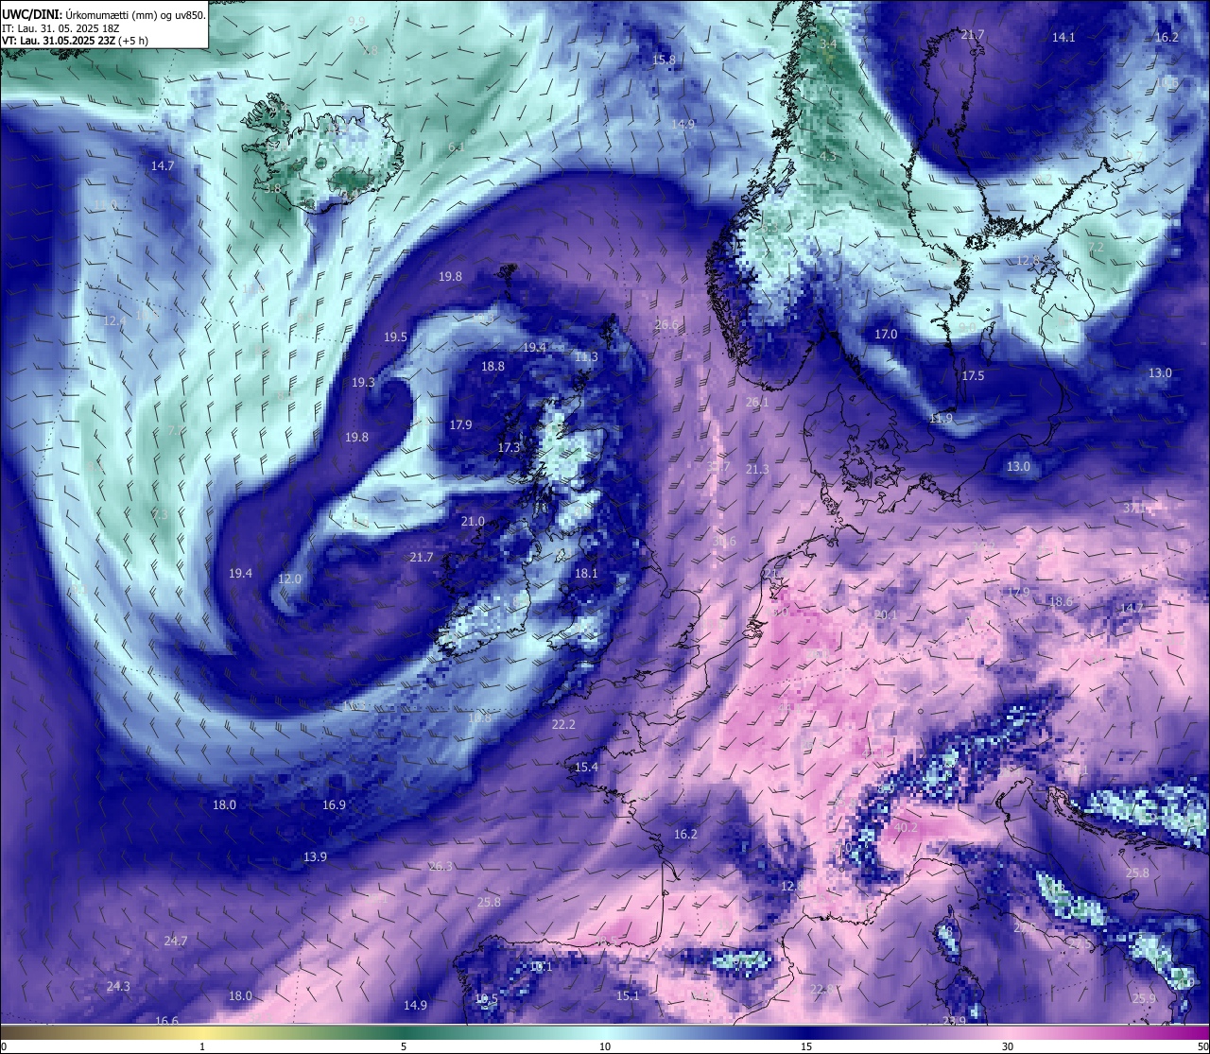Click the 14.7 value west of Iceland

click(163, 165)
